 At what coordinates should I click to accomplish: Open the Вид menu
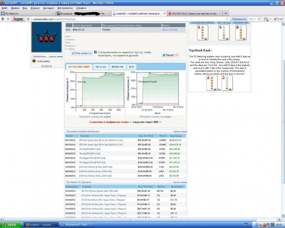[25, 8]
